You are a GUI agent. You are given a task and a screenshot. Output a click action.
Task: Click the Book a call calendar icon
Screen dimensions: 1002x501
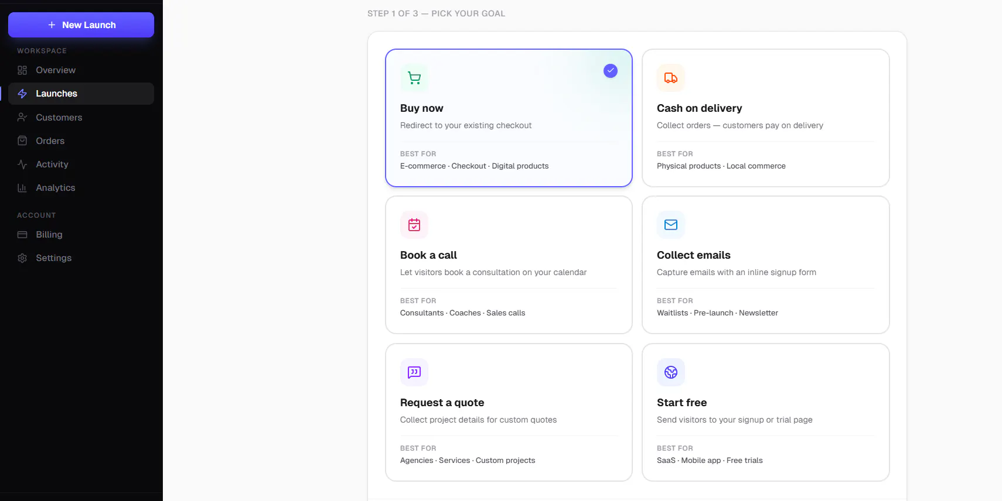pos(414,225)
